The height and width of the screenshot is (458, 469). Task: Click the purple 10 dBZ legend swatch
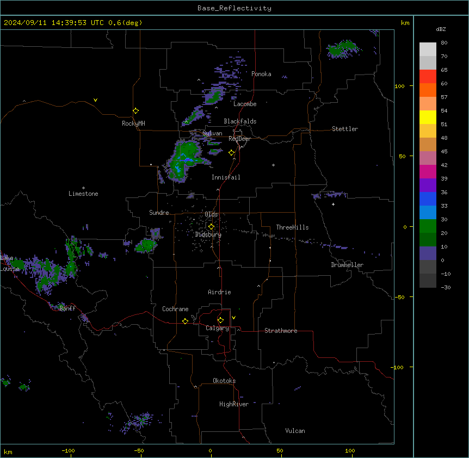pos(428,253)
